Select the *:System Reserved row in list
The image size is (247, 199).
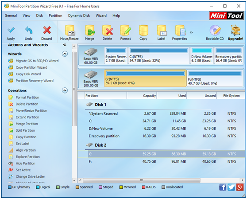pyautogui.click(x=161, y=113)
